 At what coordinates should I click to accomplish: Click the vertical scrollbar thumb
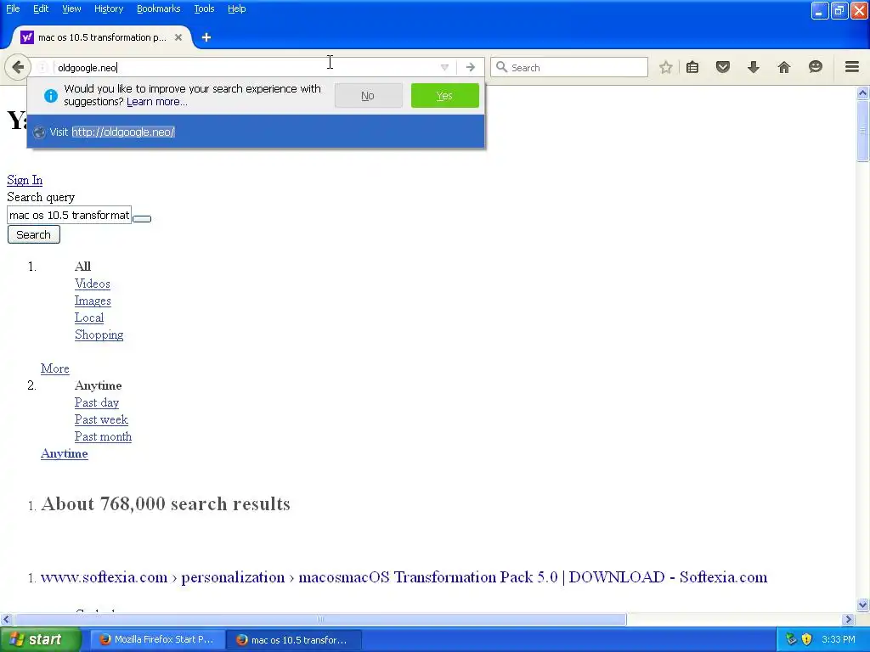pos(862,132)
